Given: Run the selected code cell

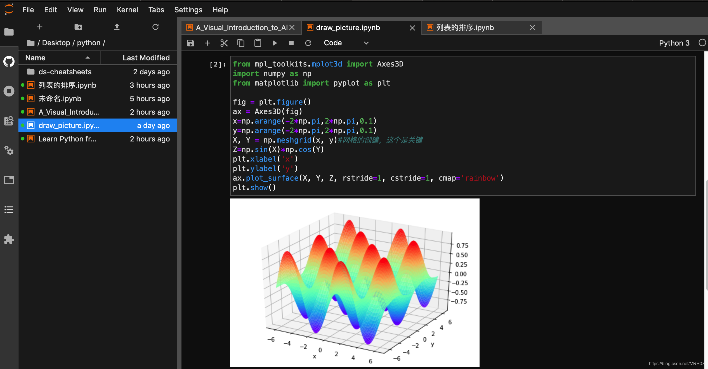Looking at the screenshot, I should [x=275, y=43].
